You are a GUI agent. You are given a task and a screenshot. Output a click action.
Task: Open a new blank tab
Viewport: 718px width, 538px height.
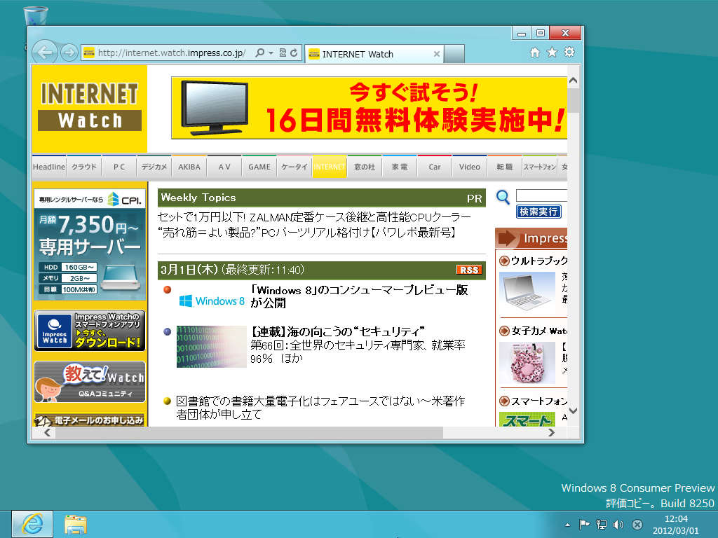click(454, 53)
